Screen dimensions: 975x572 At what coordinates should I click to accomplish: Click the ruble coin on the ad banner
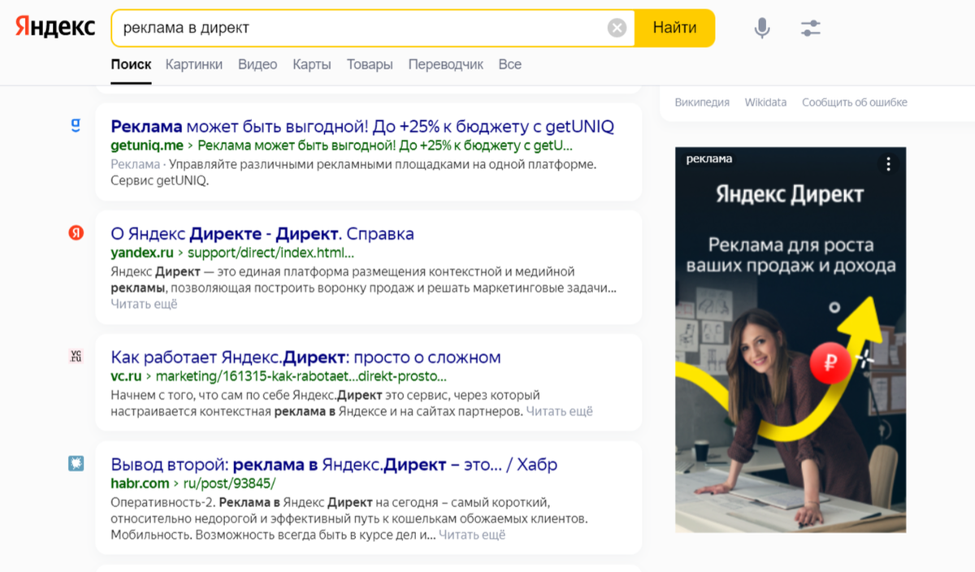click(x=830, y=362)
